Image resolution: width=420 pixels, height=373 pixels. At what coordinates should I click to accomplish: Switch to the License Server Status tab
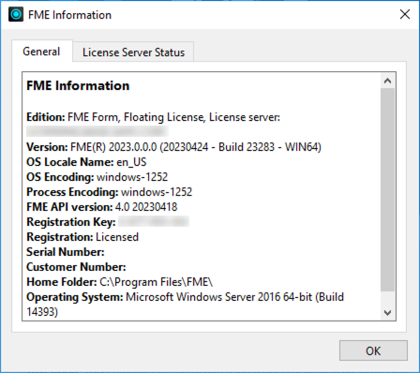[133, 52]
